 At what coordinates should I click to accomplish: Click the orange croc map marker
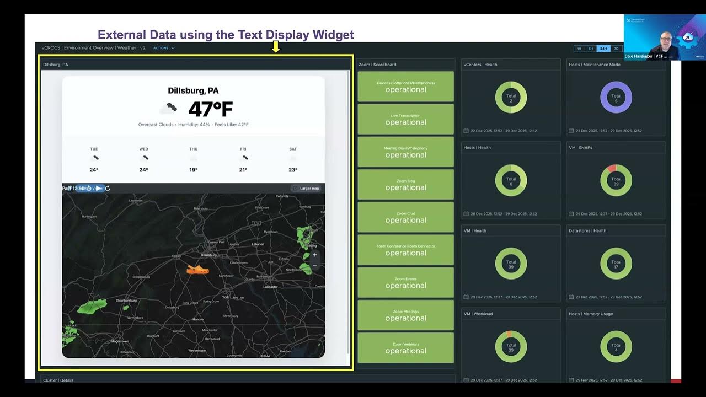(198, 269)
